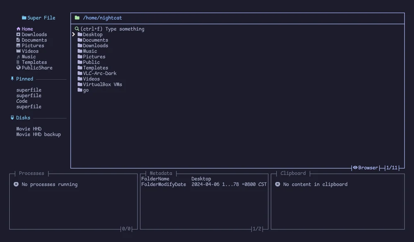Click the Documents sidebar icon

[18, 40]
